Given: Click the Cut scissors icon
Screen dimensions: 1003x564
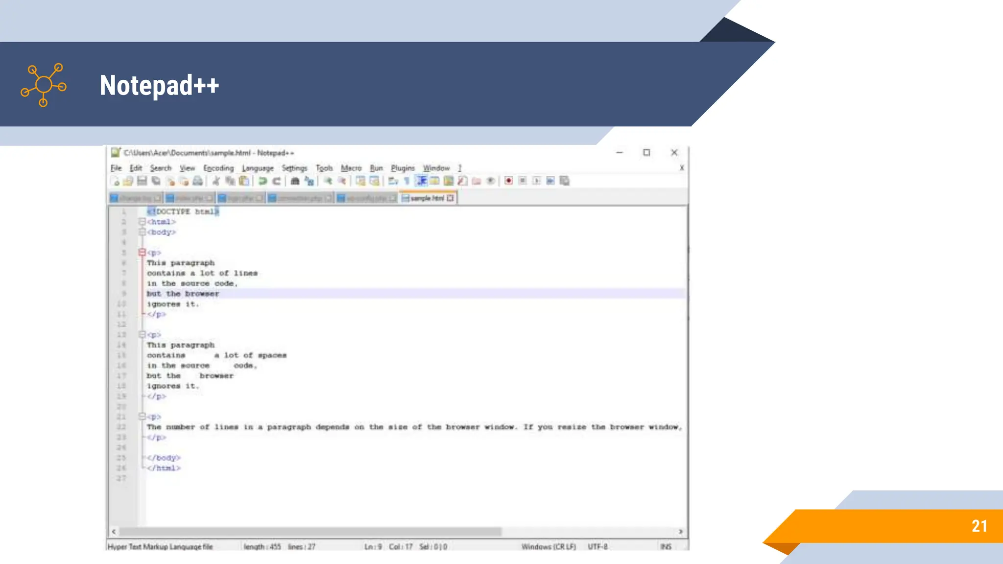Looking at the screenshot, I should pos(215,181).
